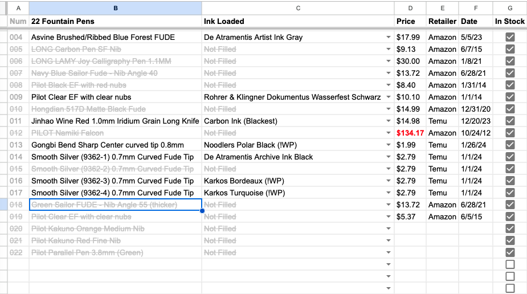Viewport: 527px width, 294px height.
Task: Open ink dropdown in row 018
Action: click(x=388, y=205)
